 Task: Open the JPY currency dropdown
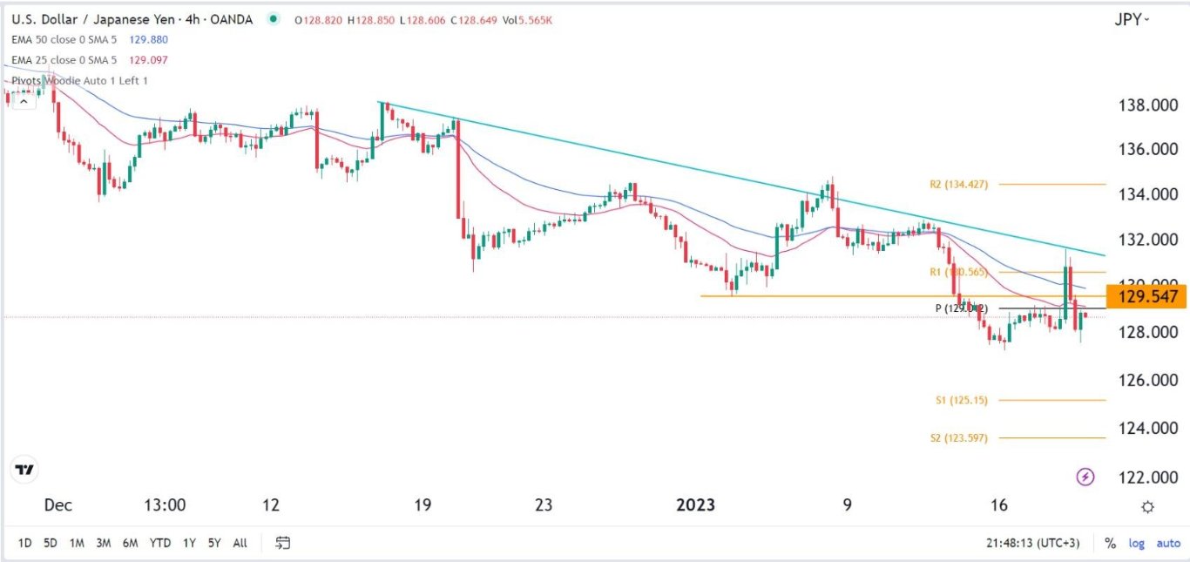pyautogui.click(x=1132, y=19)
